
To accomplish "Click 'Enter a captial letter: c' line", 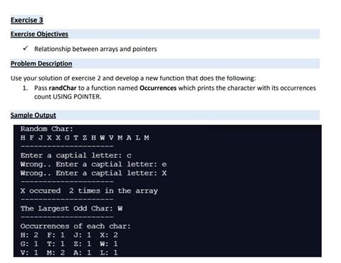I will 76,155.
